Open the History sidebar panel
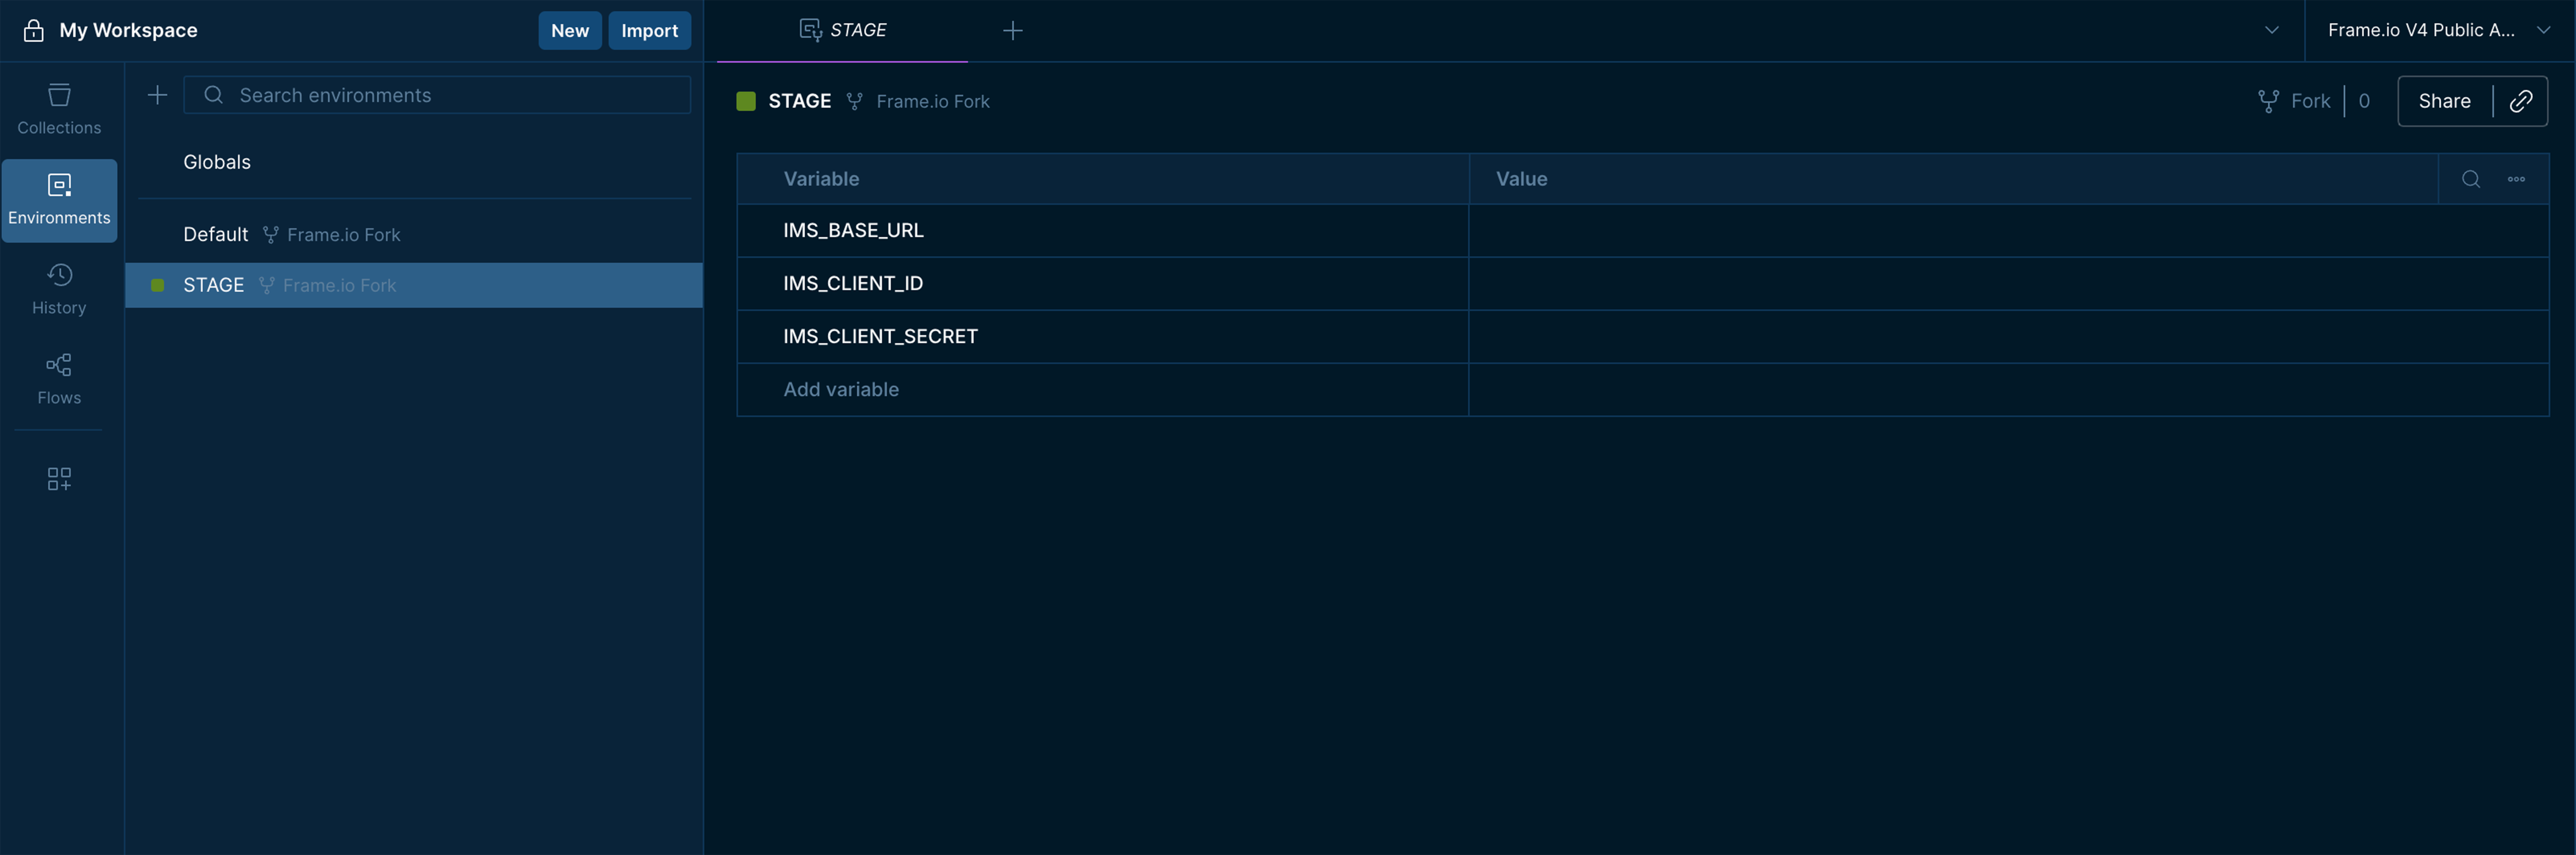The height and width of the screenshot is (855, 2576). click(59, 289)
